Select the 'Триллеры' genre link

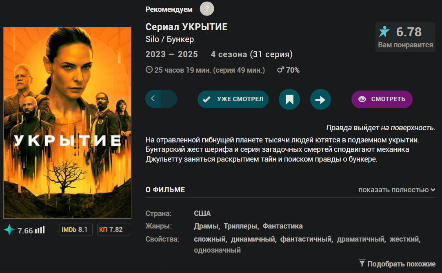click(241, 226)
